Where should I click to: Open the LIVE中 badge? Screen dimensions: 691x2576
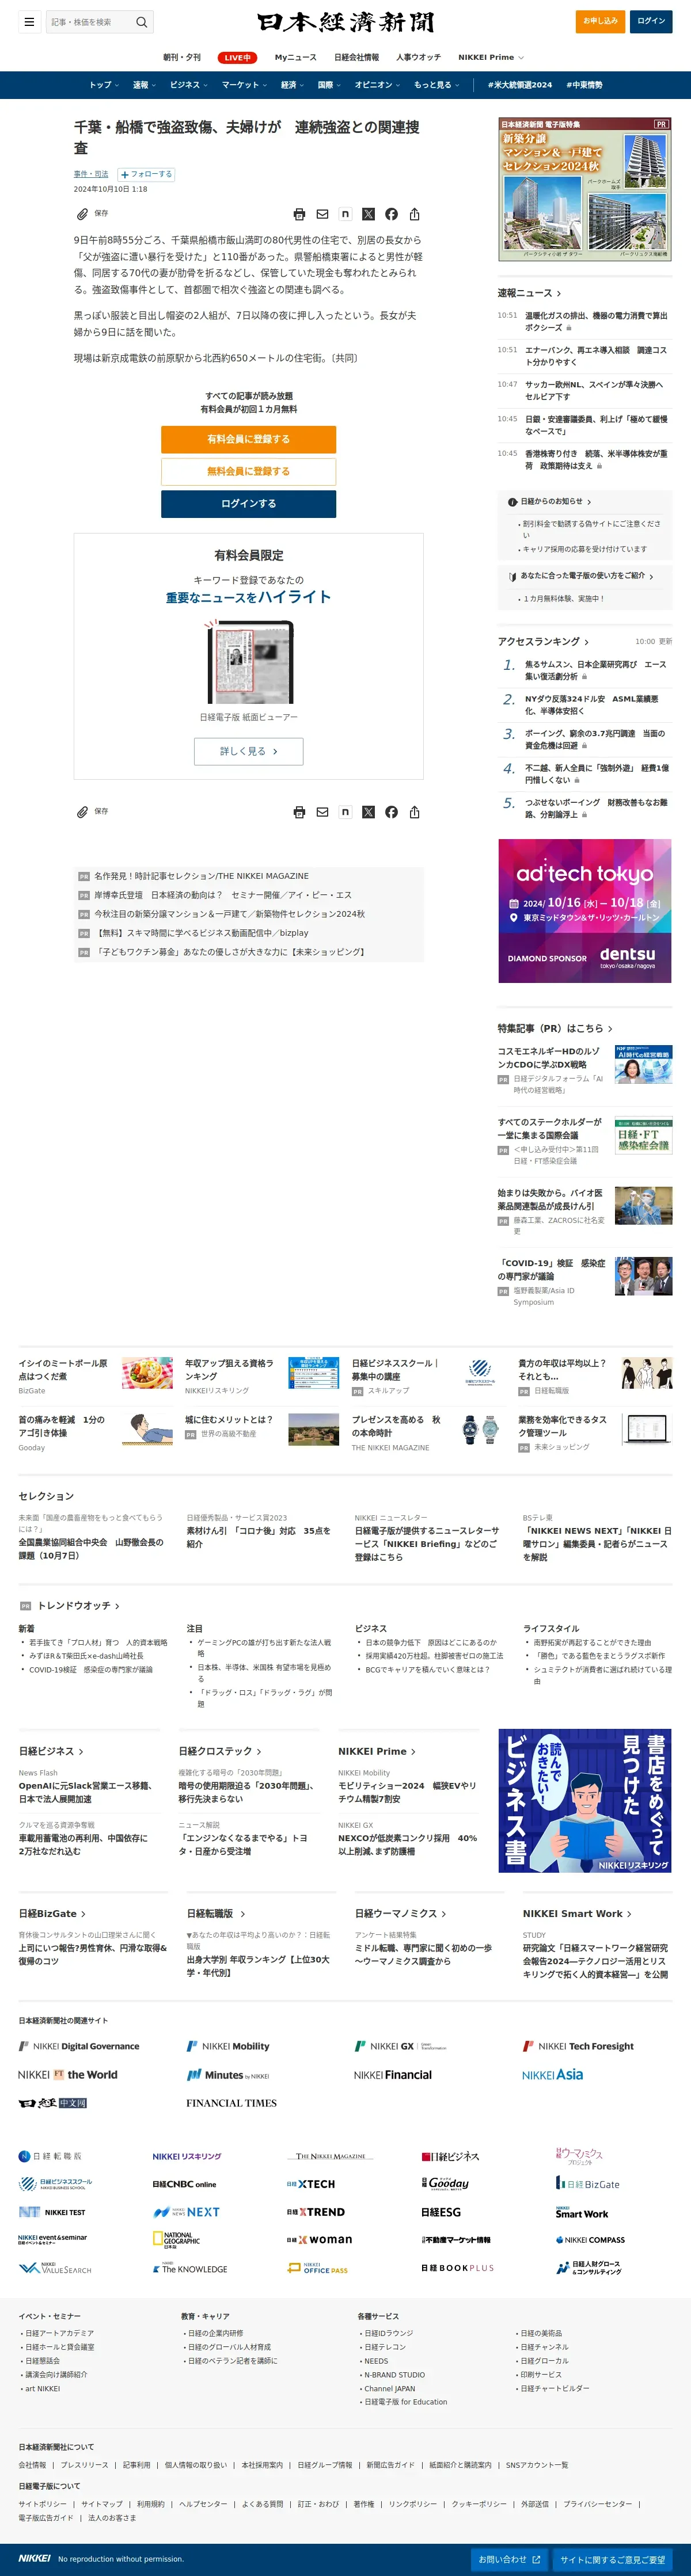(x=238, y=57)
